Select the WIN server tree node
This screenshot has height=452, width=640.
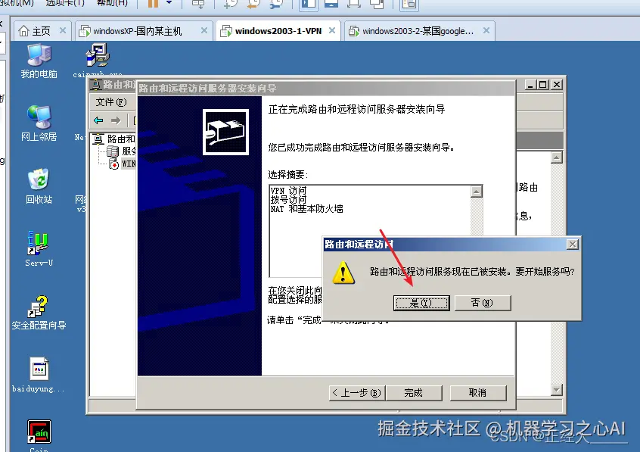[122, 164]
